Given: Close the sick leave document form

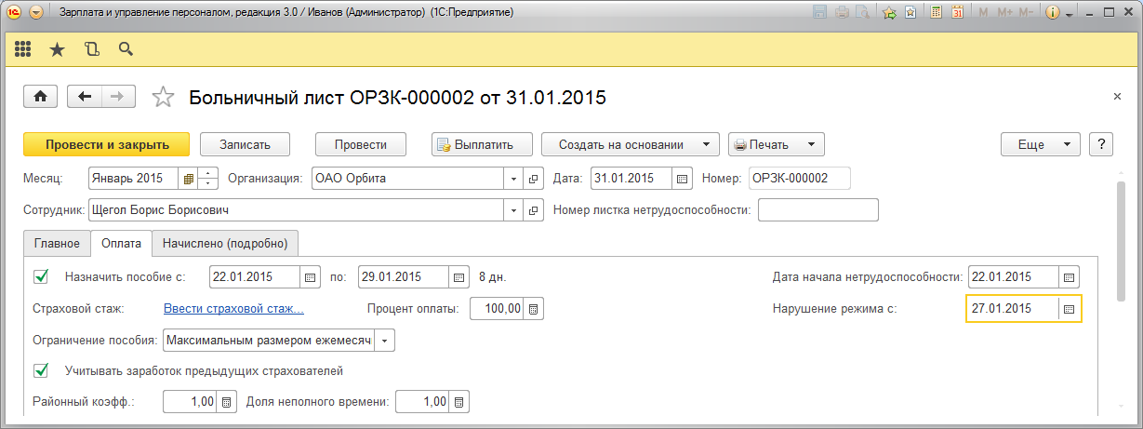Looking at the screenshot, I should pos(1117,97).
